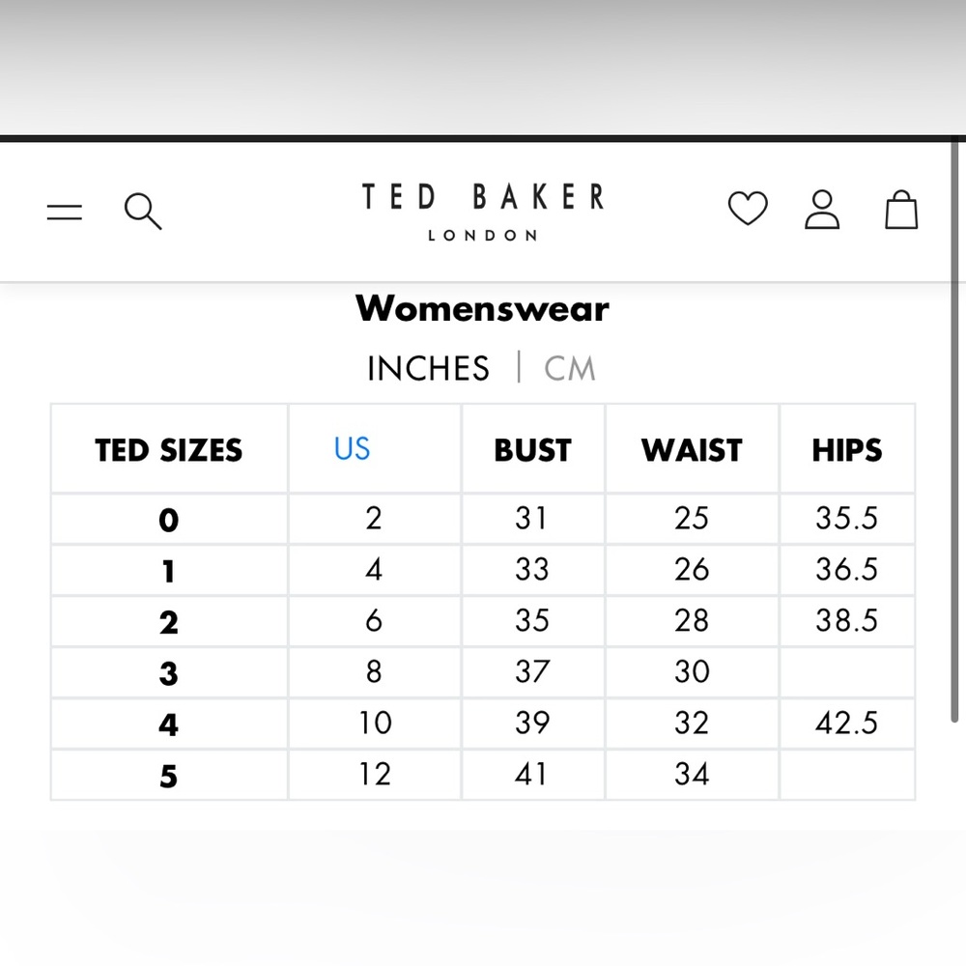This screenshot has height=966, width=966.
Task: Select hips value 38.5
Action: pos(846,620)
